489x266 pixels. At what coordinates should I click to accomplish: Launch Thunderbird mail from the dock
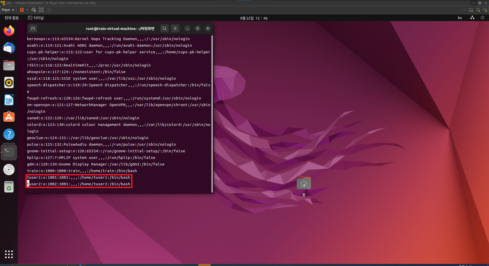pos(9,48)
